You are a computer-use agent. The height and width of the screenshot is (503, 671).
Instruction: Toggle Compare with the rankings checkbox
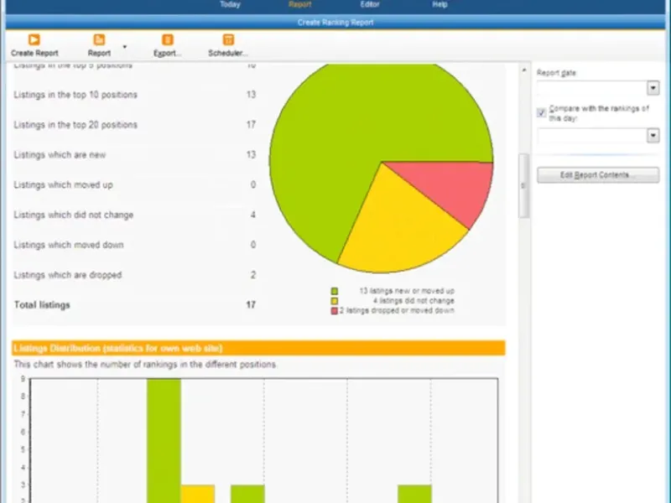tap(541, 113)
